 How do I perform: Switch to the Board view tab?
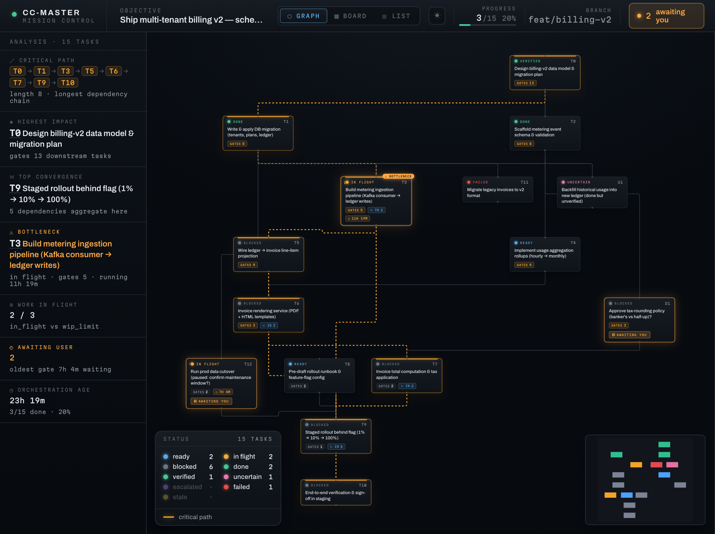pyautogui.click(x=350, y=16)
